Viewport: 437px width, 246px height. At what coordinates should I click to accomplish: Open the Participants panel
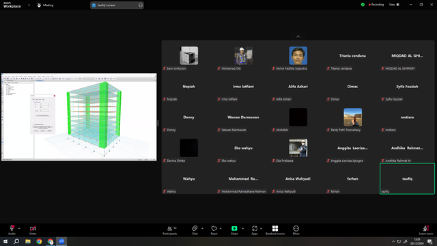click(x=170, y=230)
